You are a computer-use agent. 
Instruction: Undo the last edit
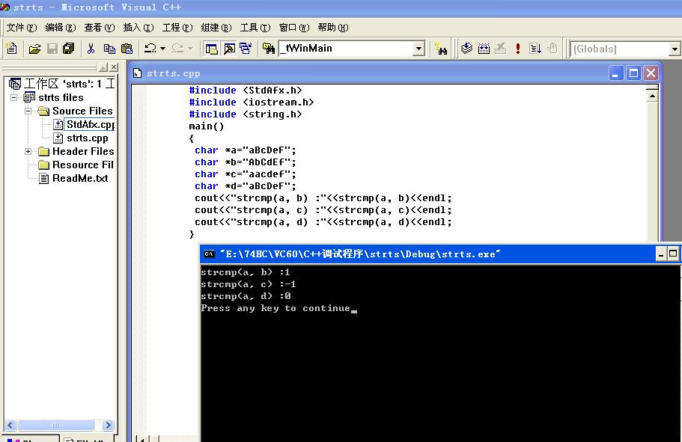[150, 49]
